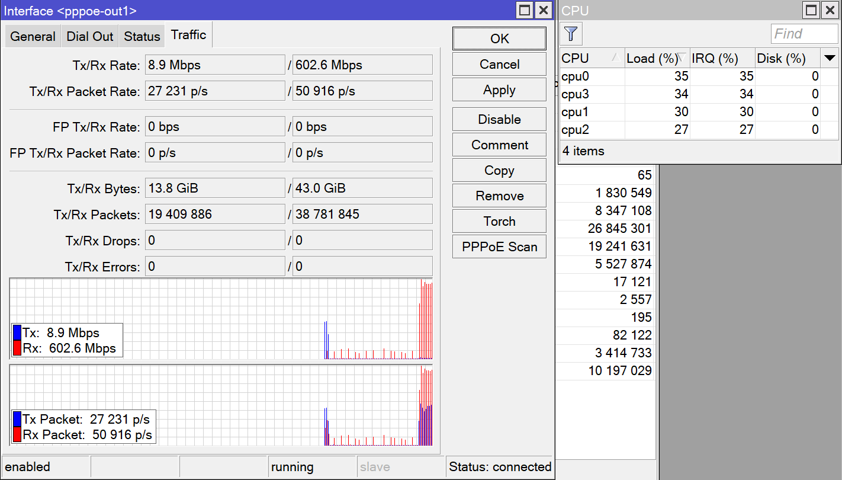Click the red Rx Packet legend swatch

pos(17,434)
